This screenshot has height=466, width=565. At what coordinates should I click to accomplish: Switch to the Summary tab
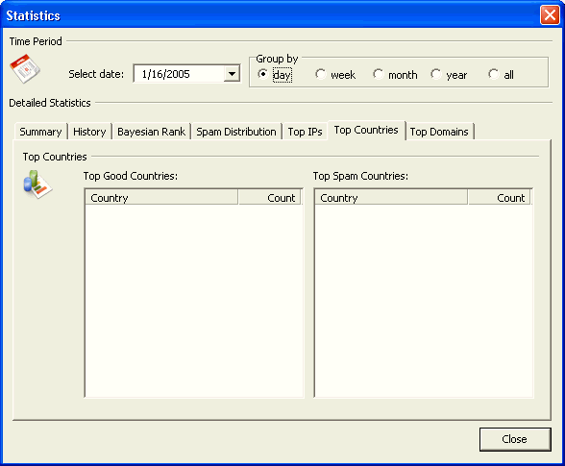40,132
